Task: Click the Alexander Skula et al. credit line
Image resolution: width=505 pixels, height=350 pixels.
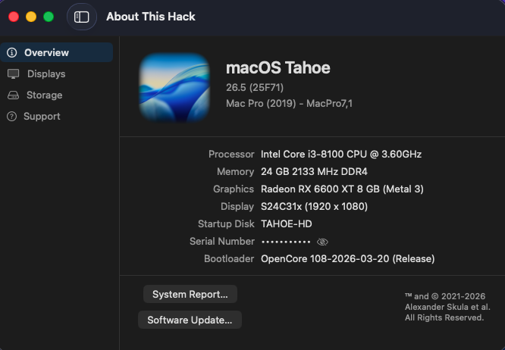Action: (447, 307)
